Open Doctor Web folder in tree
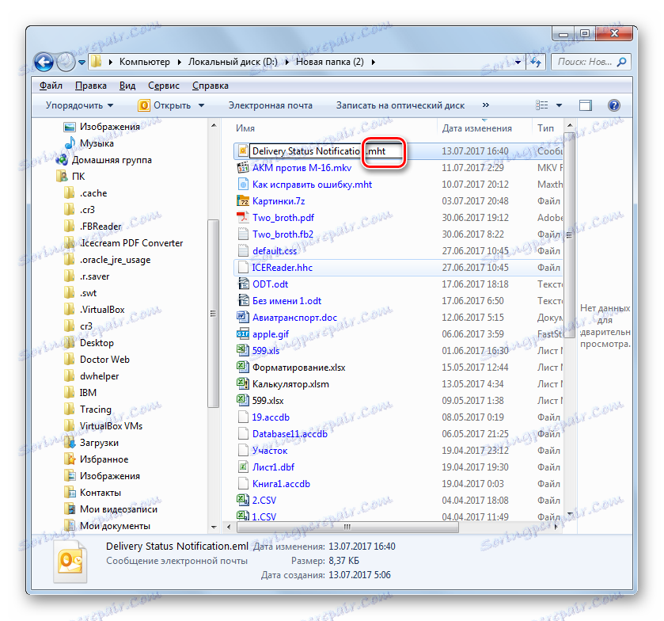This screenshot has width=664, height=621. [x=104, y=360]
